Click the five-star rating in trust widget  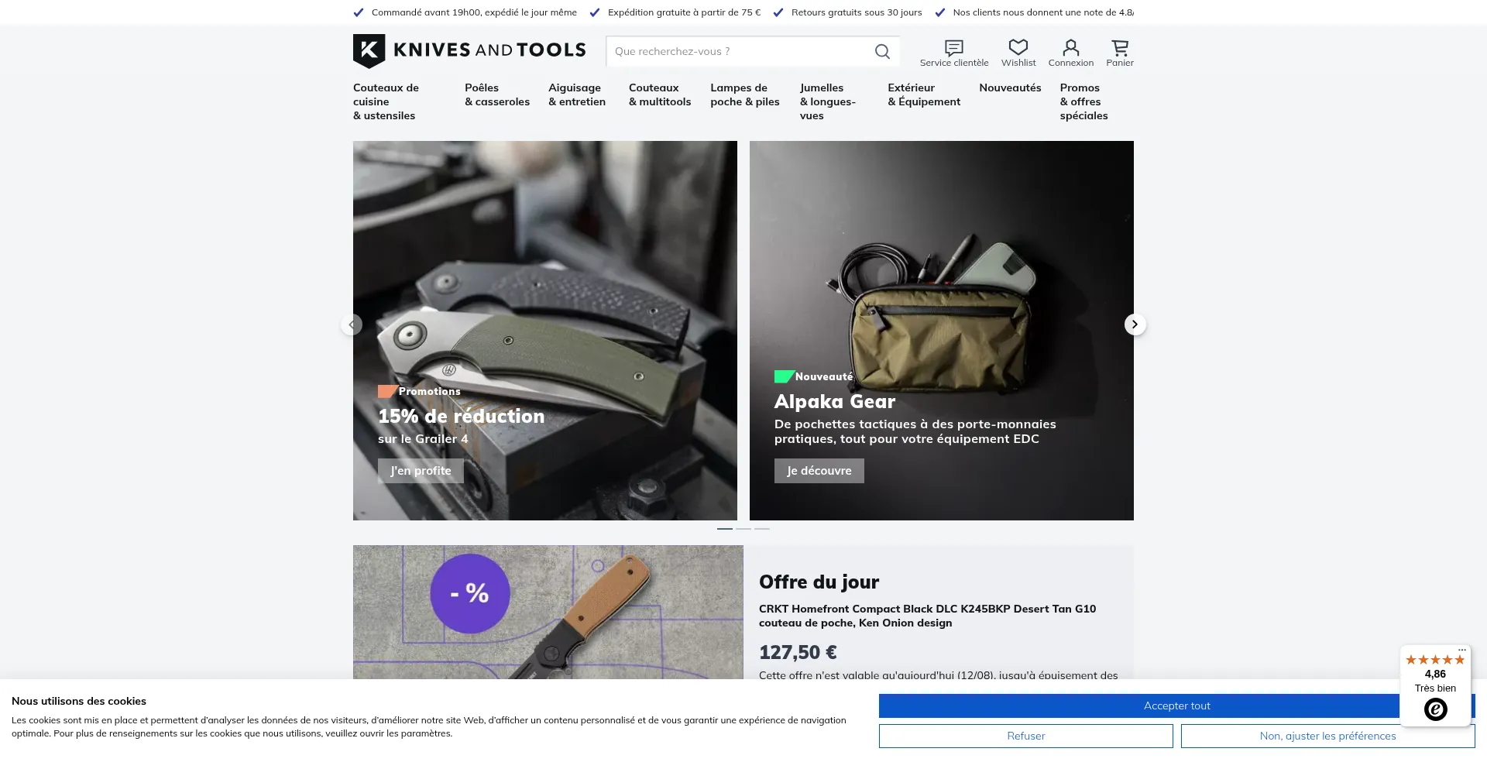(x=1435, y=660)
